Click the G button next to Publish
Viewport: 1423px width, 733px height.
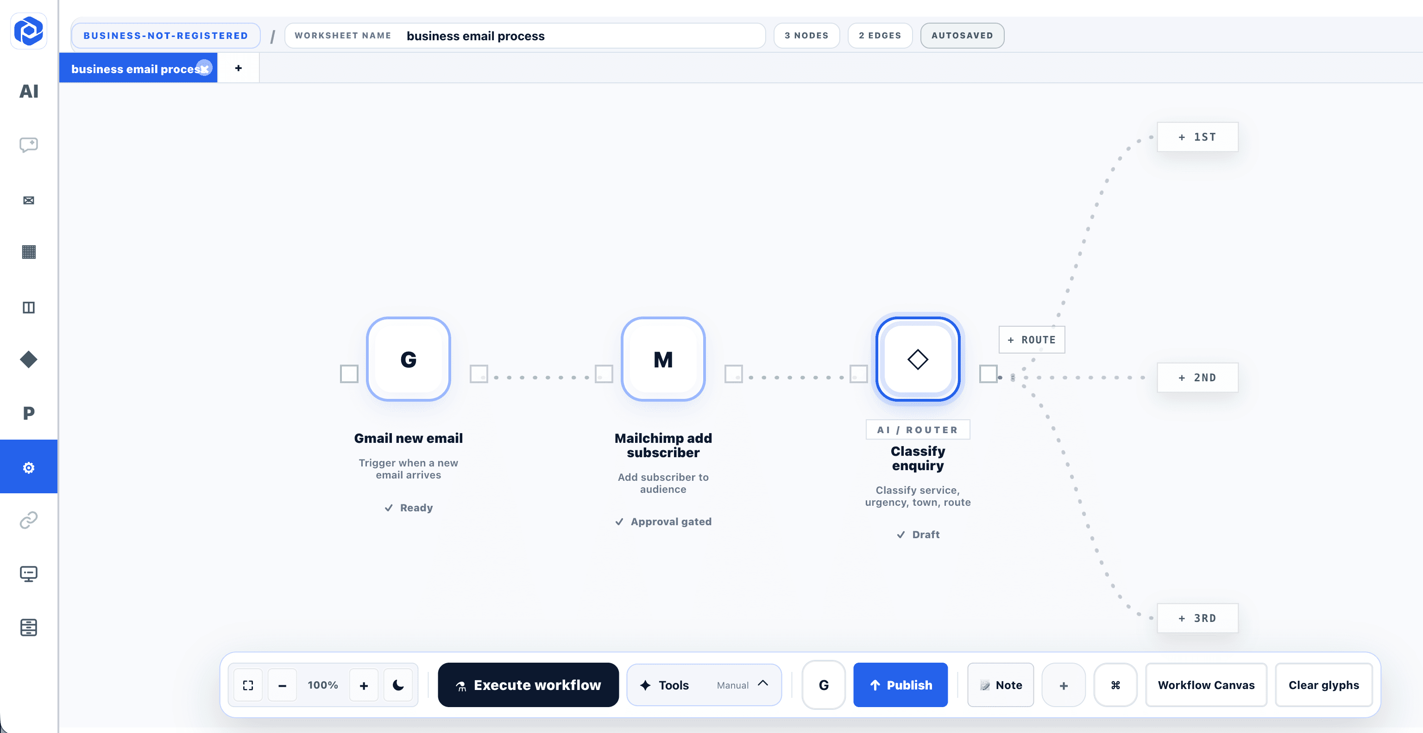pos(824,685)
